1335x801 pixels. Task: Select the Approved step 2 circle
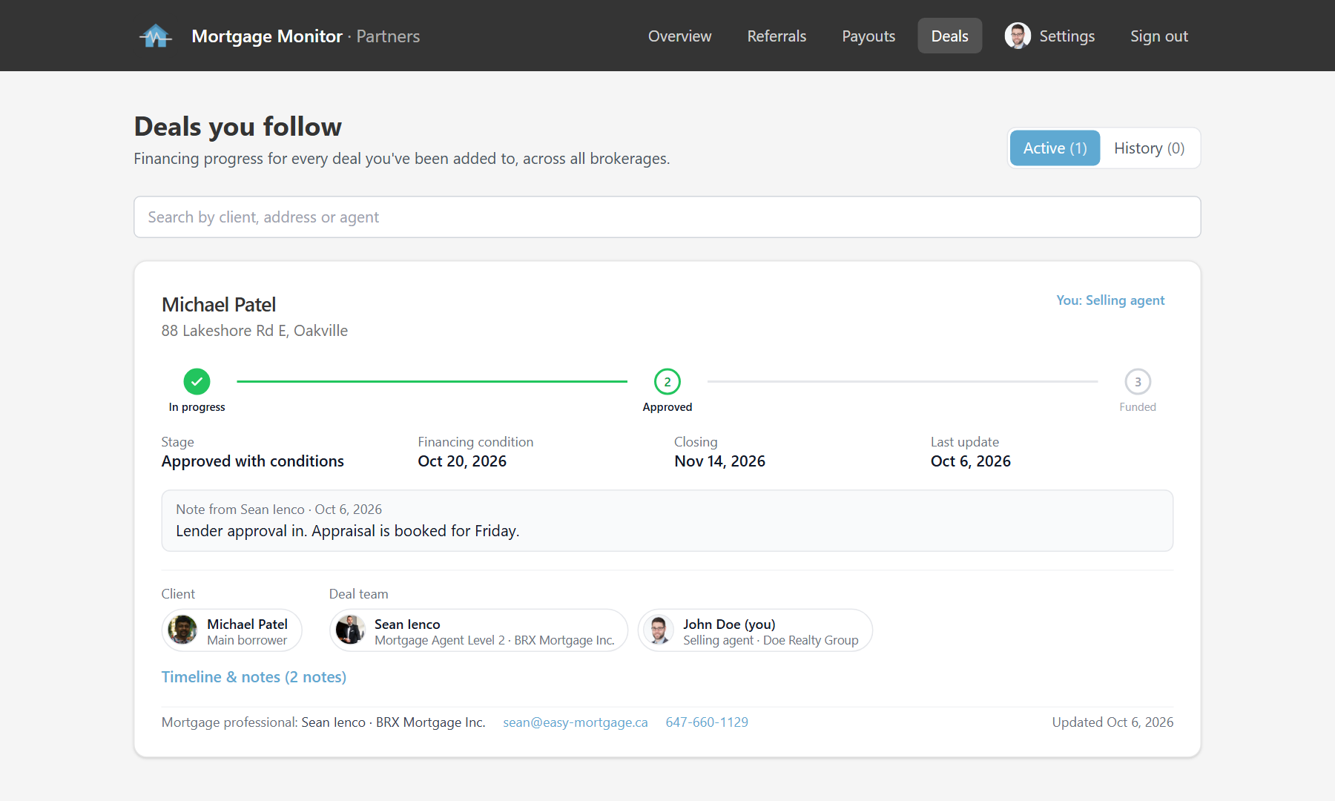tap(667, 381)
